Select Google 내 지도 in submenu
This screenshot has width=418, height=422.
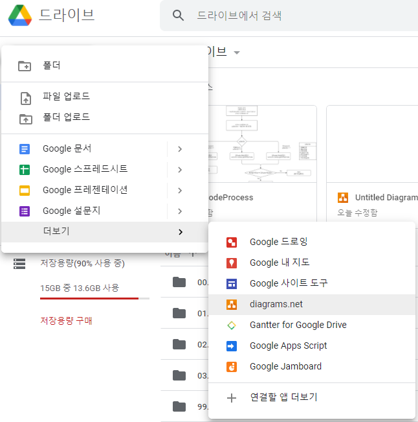(x=312, y=263)
